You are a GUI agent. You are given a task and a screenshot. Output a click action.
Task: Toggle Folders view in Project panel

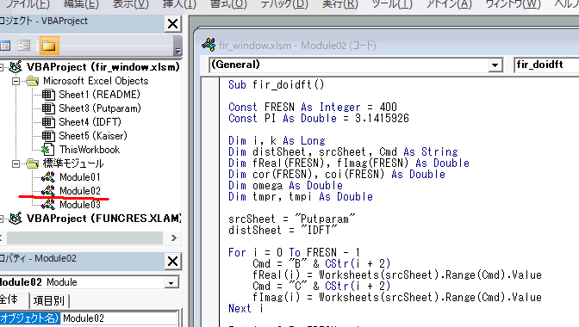coord(49,46)
